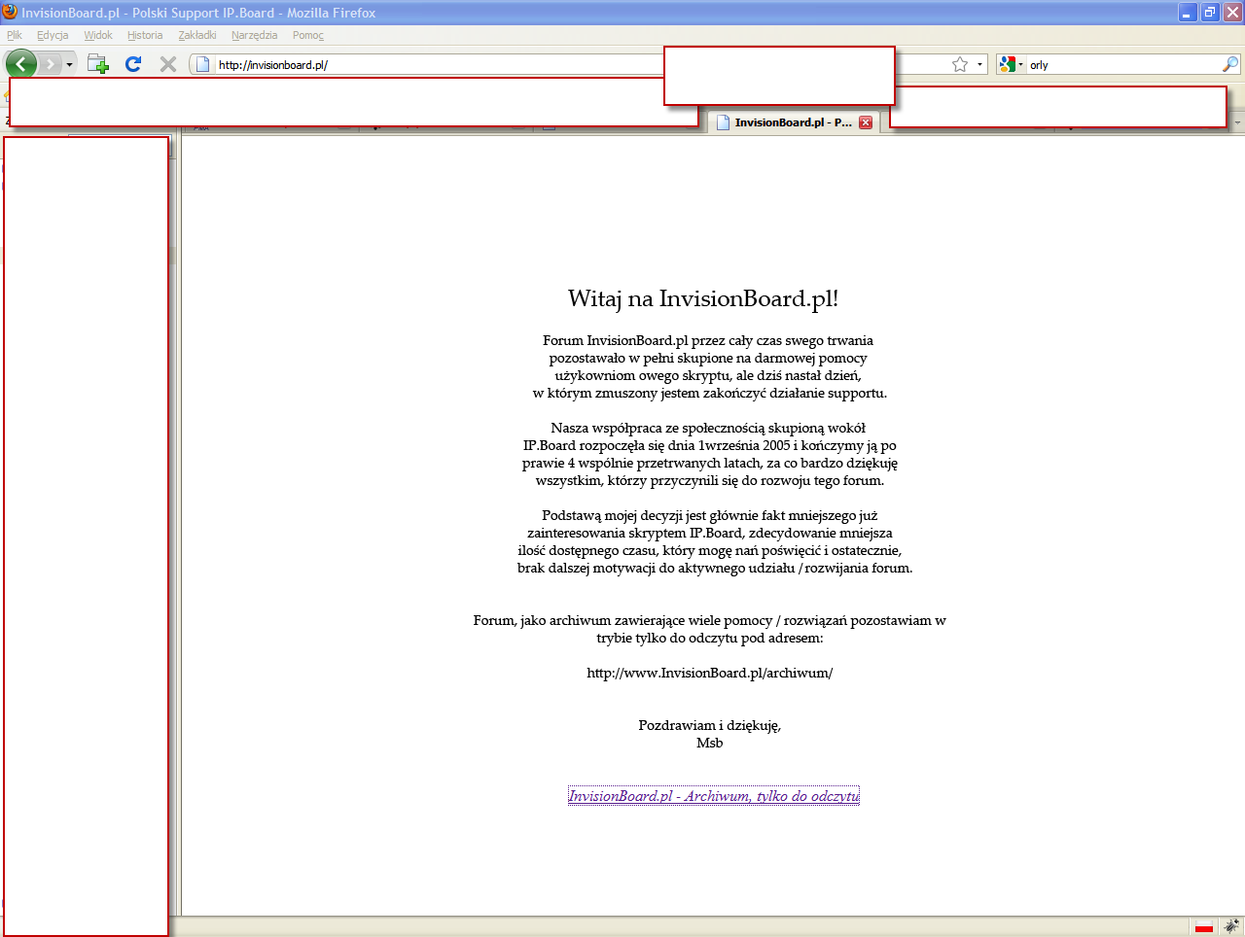Viewport: 1245px width, 937px height.
Task: Stop loading with the X toolbar icon
Action: pos(168,64)
